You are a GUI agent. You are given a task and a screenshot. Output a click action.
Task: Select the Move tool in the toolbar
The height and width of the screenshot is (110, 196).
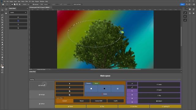pos(2,10)
